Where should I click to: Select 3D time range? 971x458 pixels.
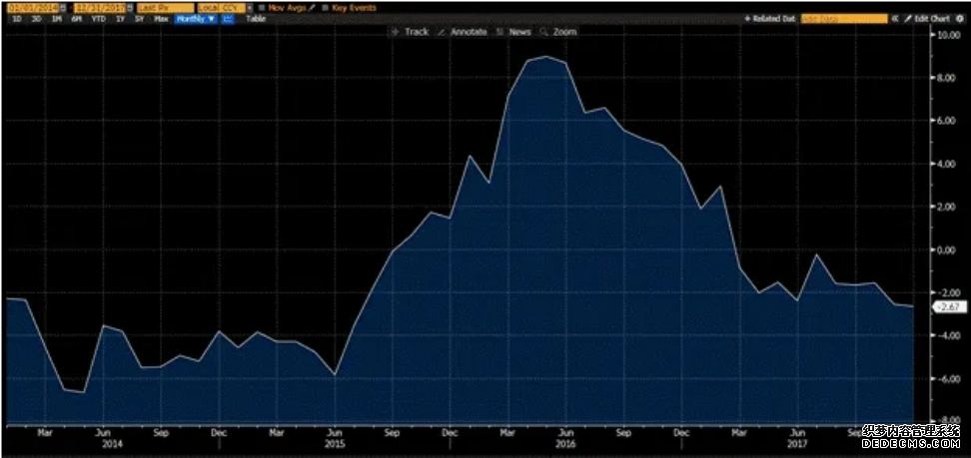tap(37, 19)
